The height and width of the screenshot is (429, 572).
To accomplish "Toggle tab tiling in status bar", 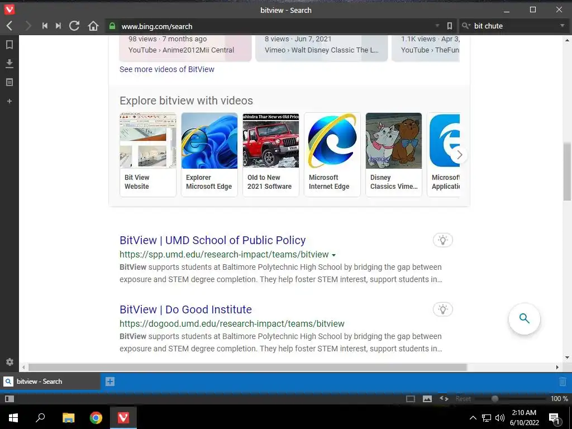I will 411,399.
